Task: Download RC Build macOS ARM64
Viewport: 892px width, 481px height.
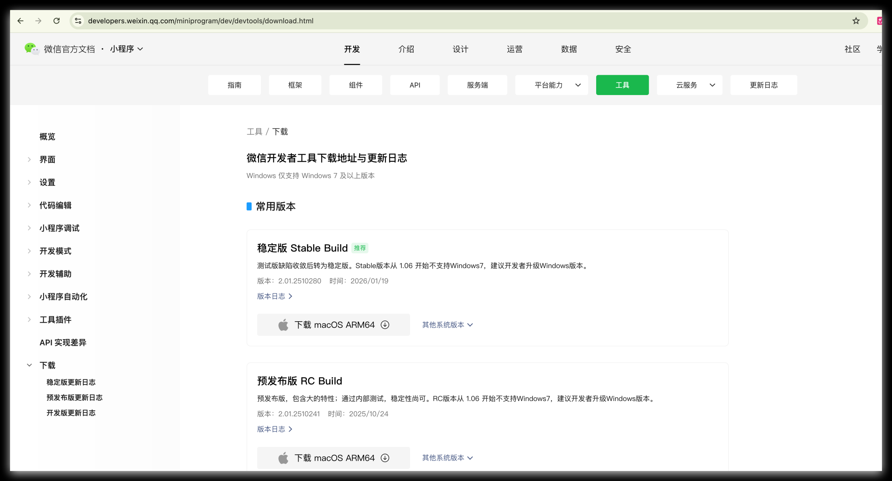Action: pos(333,458)
